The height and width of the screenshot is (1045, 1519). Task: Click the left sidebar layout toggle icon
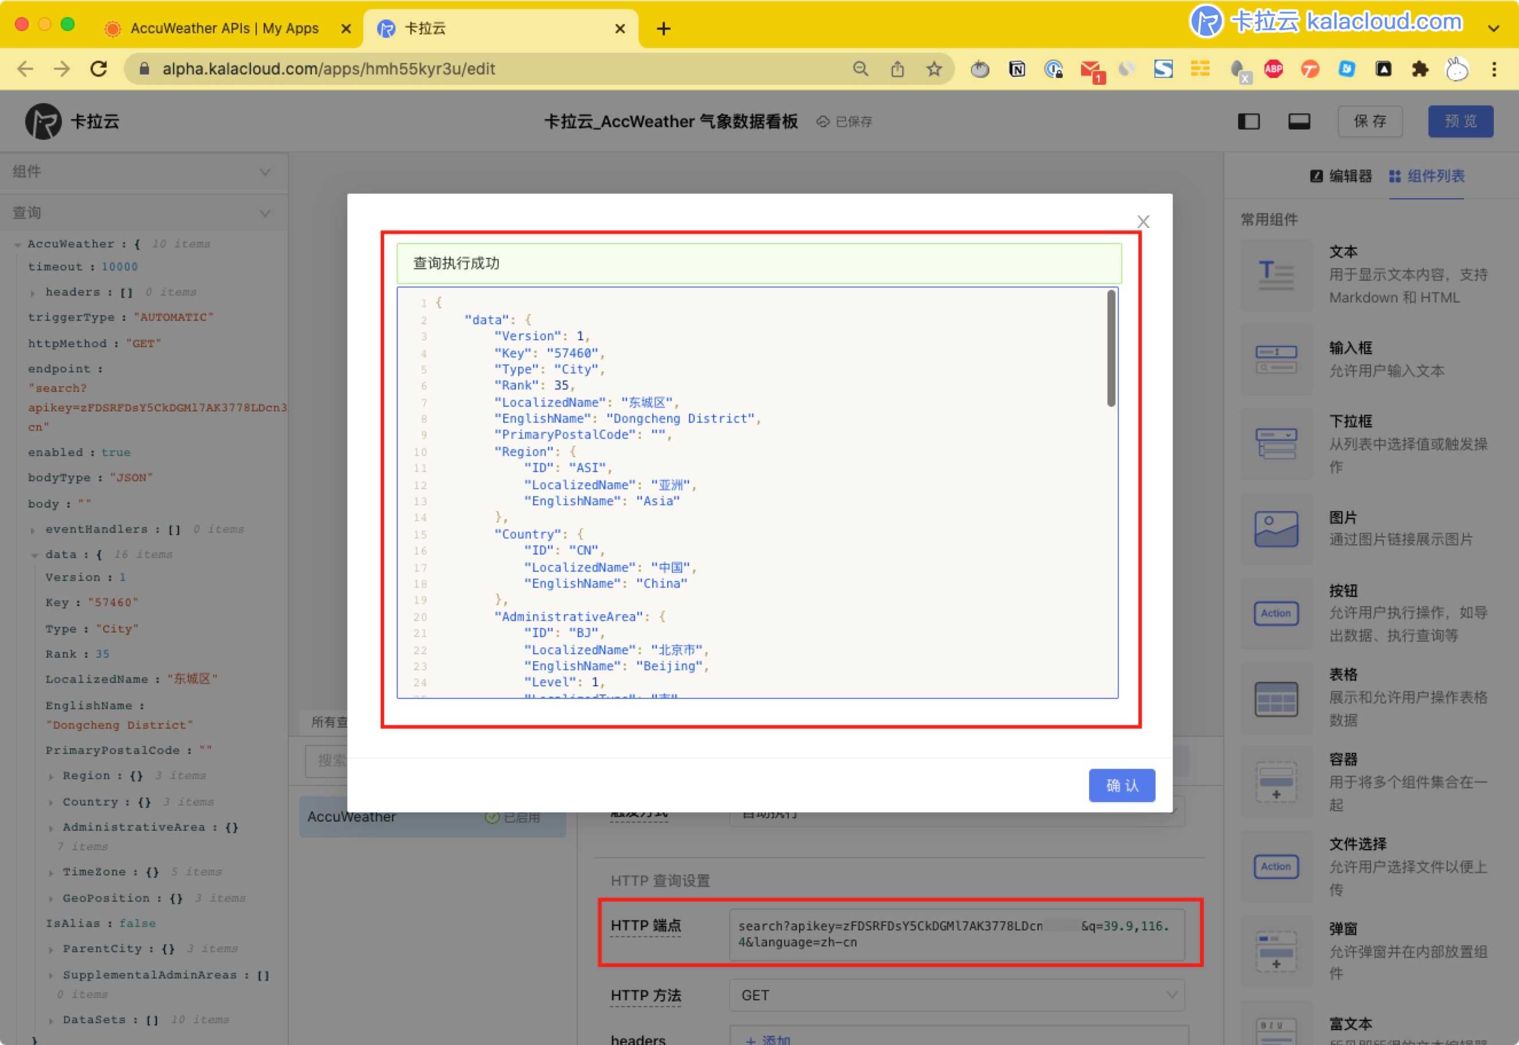point(1248,122)
